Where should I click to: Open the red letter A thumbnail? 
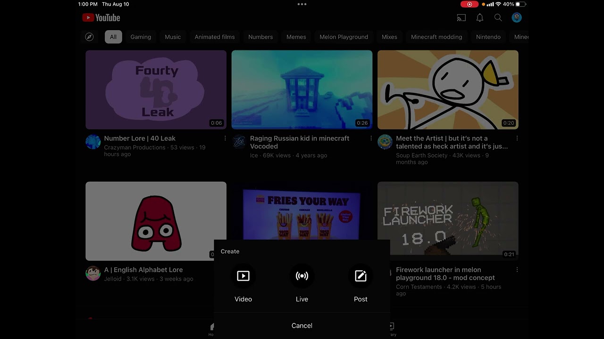click(156, 221)
